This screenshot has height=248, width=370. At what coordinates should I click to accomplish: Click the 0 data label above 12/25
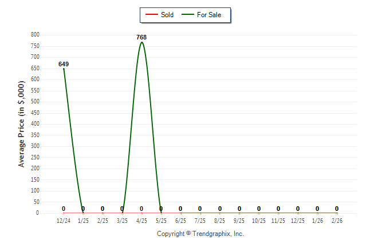coord(298,209)
